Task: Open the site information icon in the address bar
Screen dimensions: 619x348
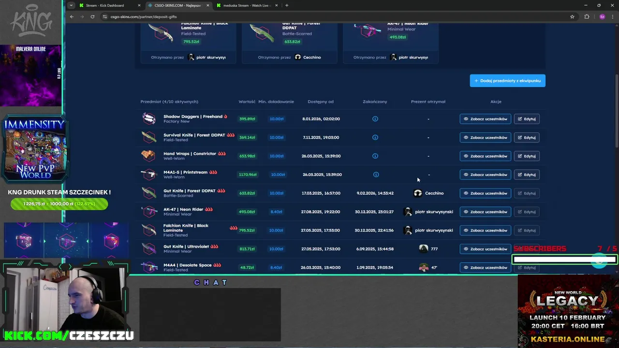Action: (104, 16)
